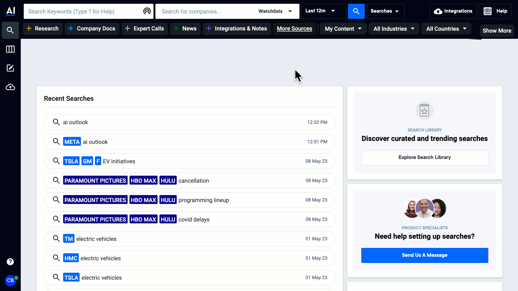Viewport: 518px width, 291px height.
Task: Click the More Sources link
Action: click(294, 29)
